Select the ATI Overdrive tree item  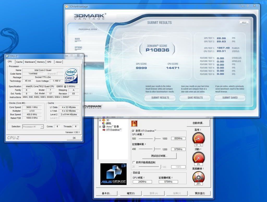coord(114,130)
